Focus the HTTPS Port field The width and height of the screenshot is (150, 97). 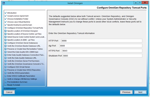(102, 51)
